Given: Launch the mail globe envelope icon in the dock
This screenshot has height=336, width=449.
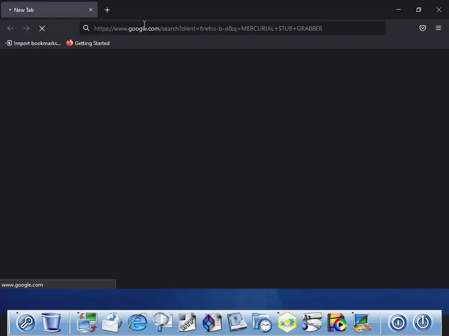Looking at the screenshot, I should [112, 322].
